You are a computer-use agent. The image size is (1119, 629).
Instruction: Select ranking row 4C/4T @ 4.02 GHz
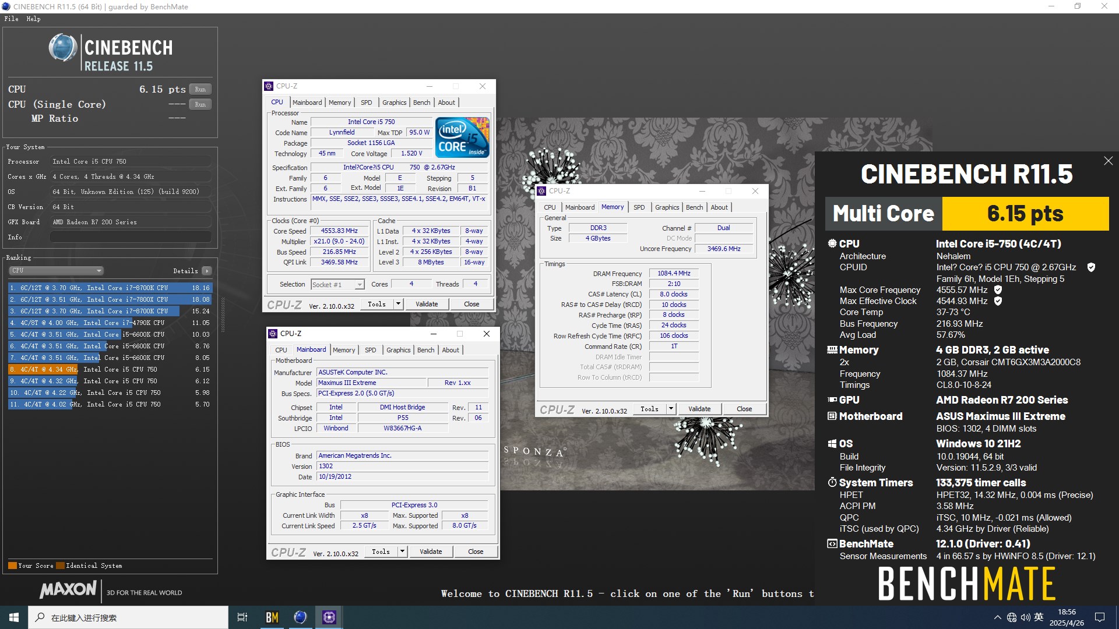click(x=110, y=404)
